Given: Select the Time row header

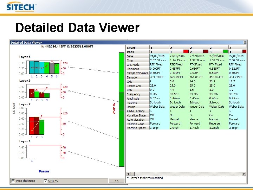Looking at the screenshot, I should pos(138,61).
